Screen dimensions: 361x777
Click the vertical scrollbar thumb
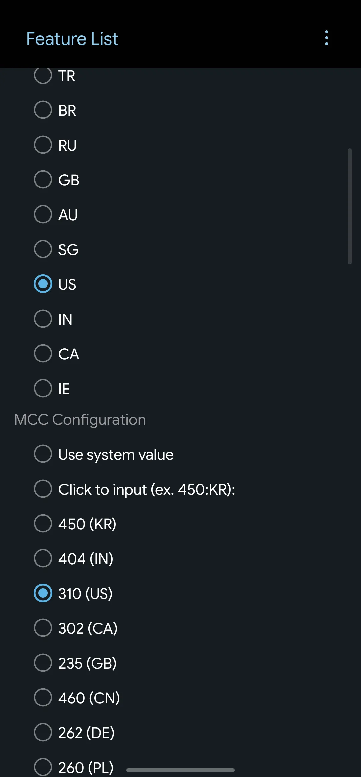click(350, 206)
